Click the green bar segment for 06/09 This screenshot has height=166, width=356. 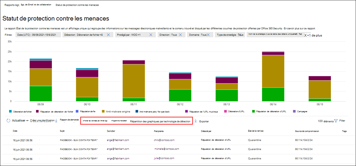point(41,94)
